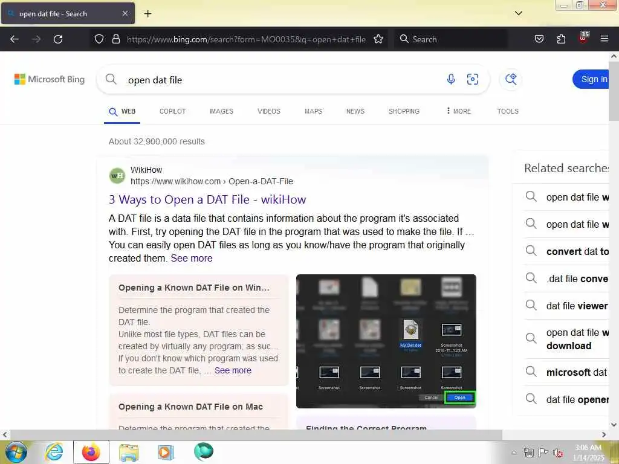Switch to the IMAGES tab
The image size is (619, 464).
221,112
